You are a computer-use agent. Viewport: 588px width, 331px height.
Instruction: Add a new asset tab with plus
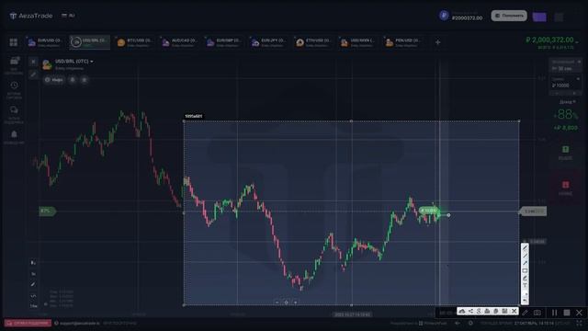437,42
